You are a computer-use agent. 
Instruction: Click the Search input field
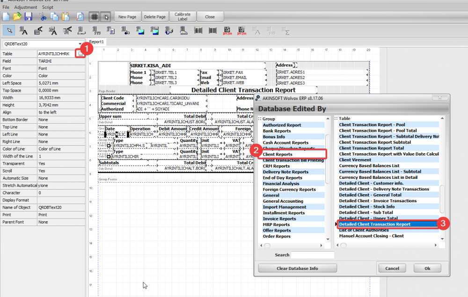click(x=313, y=255)
